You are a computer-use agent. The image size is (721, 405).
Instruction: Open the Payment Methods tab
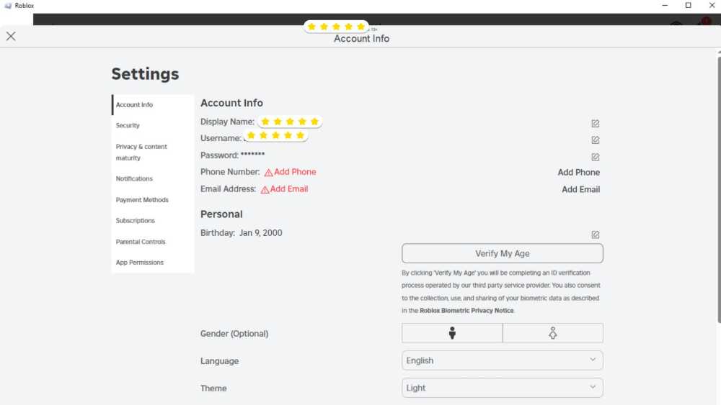153,199
